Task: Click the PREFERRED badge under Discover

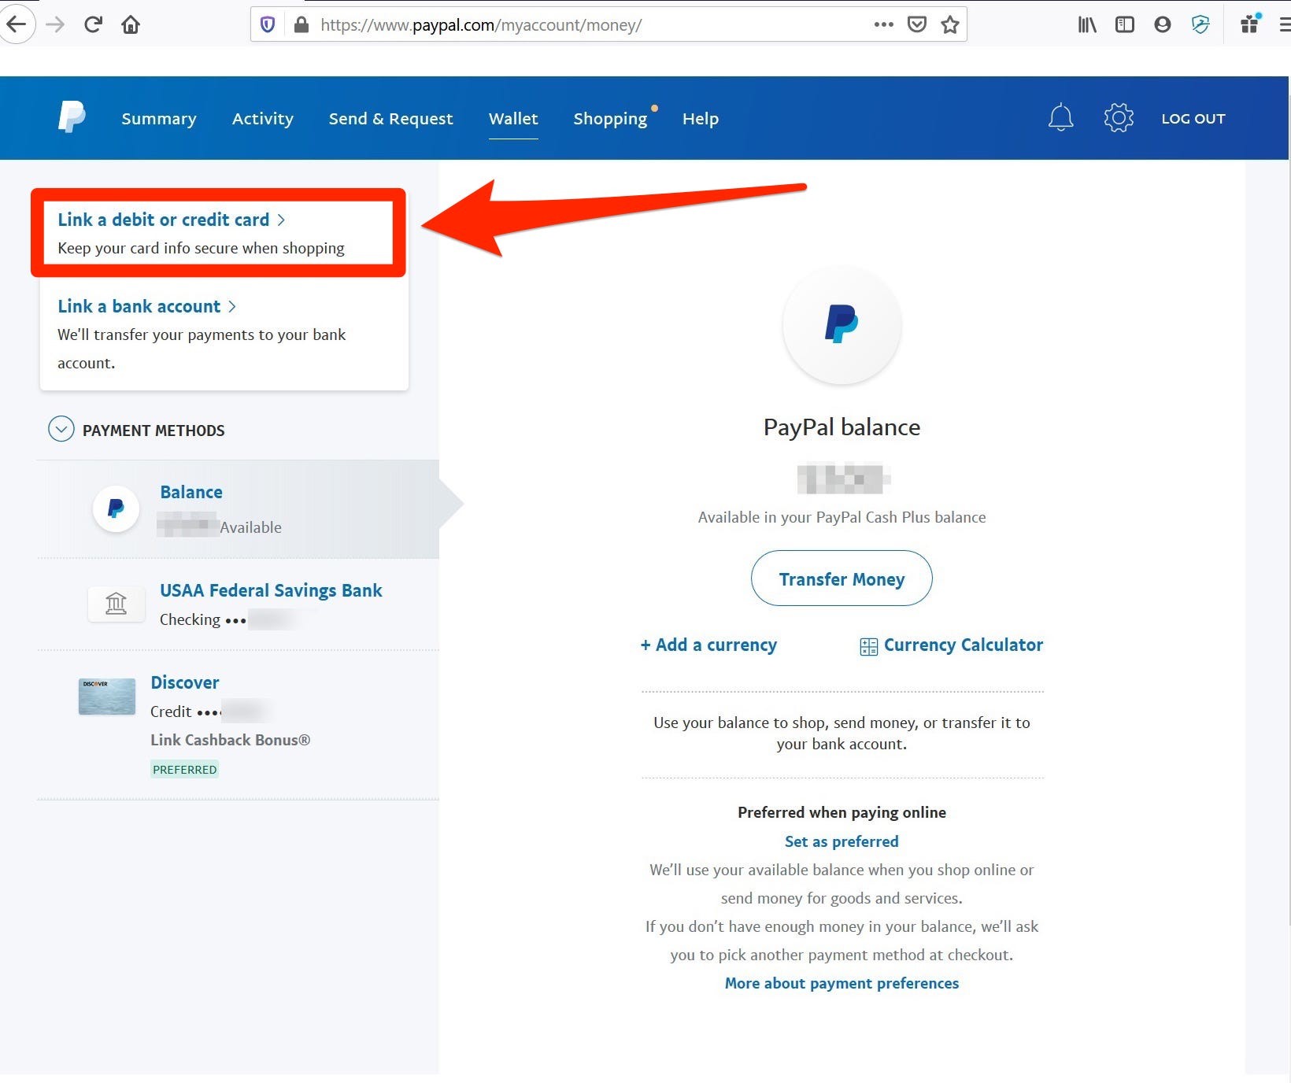Action: 184,769
